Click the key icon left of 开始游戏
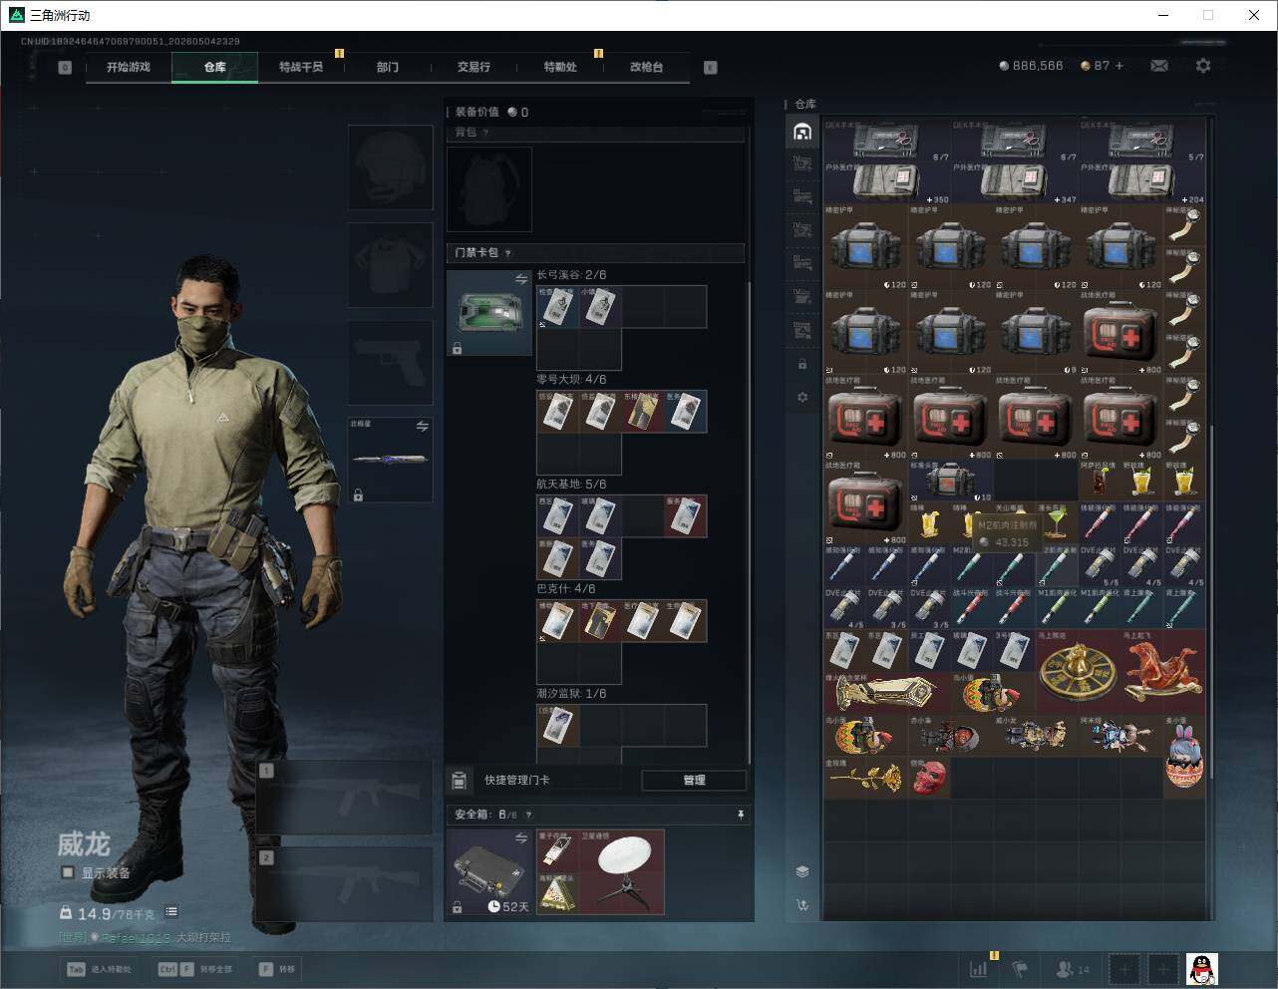 tap(65, 68)
